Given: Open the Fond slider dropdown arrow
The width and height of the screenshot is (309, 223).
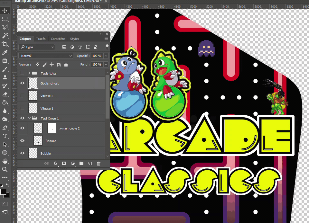Looking at the screenshot, I should click(106, 65).
